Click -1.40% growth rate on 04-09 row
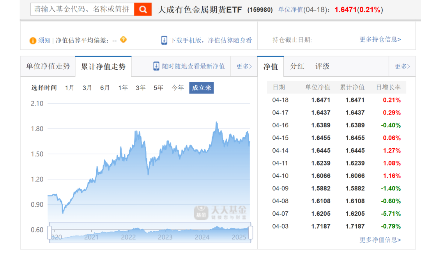421x255 pixels. click(391, 188)
